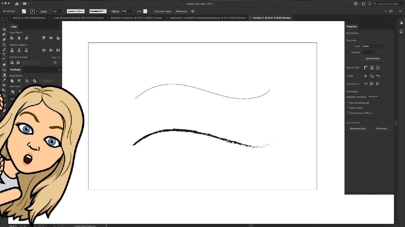Viewport: 405px width, 227px height.
Task: Click the Home icon in top bar
Action: pos(17,4)
